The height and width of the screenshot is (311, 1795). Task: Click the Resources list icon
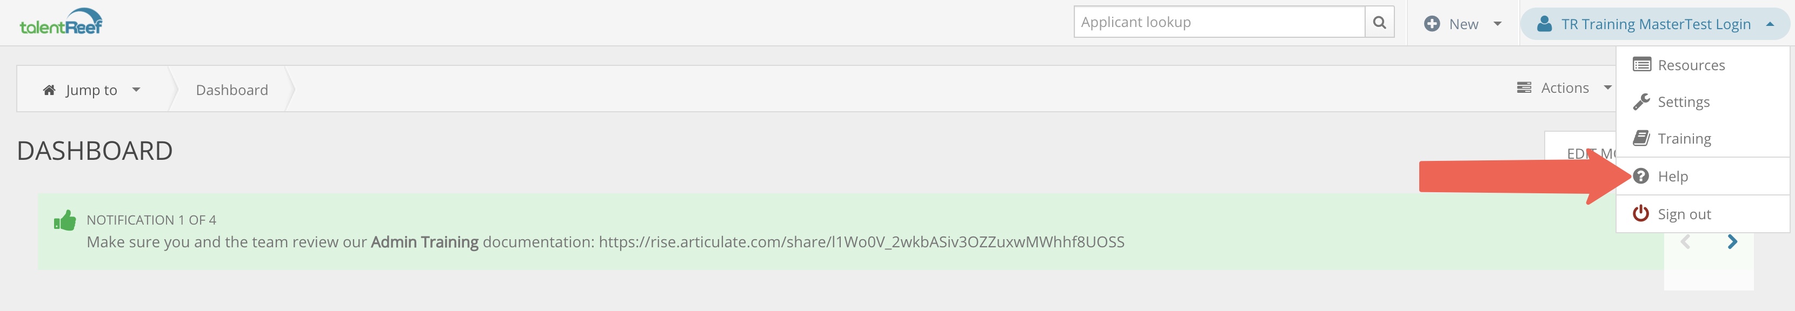(1641, 65)
